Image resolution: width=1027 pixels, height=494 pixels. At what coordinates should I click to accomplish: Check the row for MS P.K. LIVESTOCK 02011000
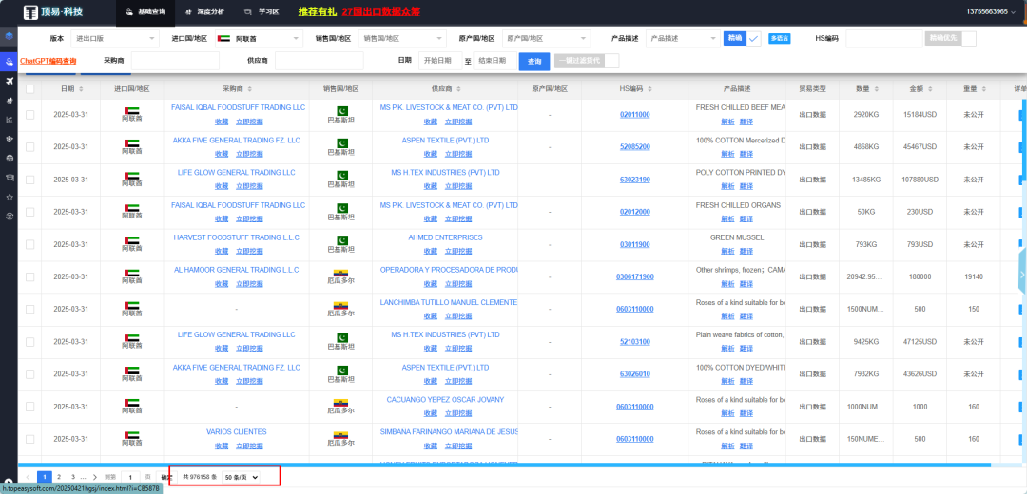point(29,115)
